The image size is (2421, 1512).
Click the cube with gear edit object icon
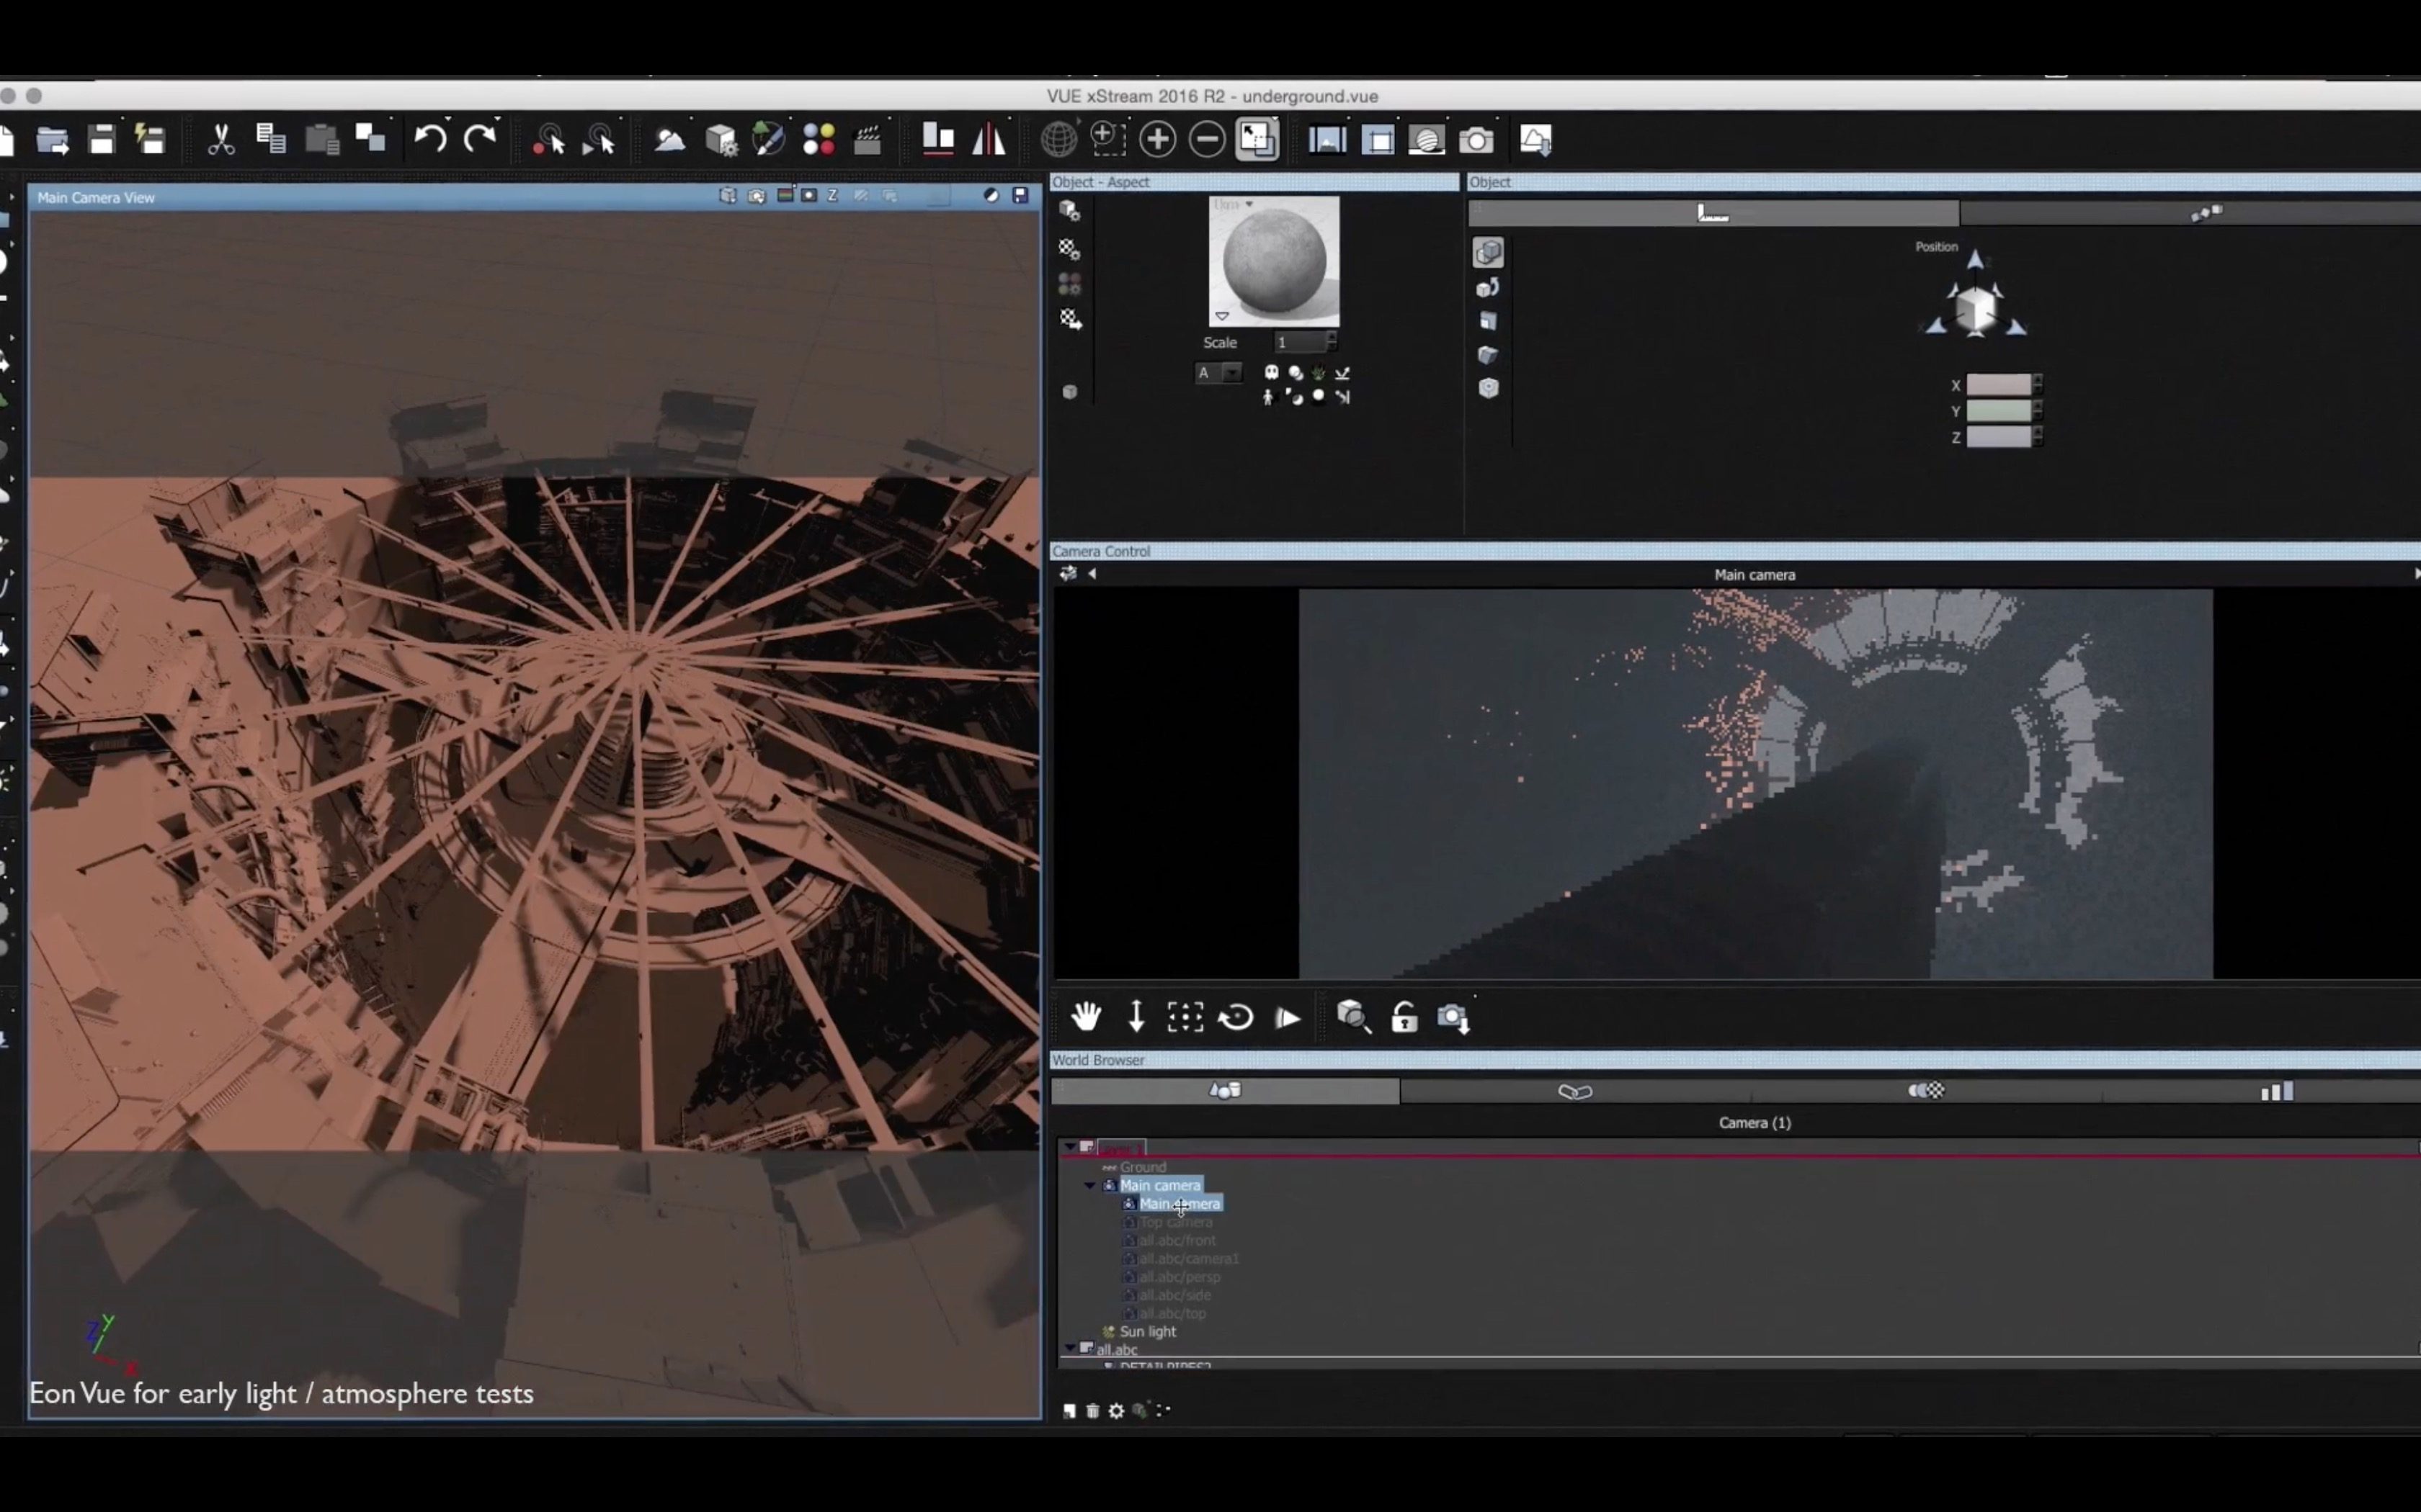[x=721, y=140]
